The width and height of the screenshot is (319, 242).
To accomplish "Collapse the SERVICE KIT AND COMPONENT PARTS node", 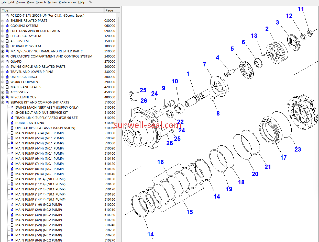I will pyautogui.click(x=3, y=102).
